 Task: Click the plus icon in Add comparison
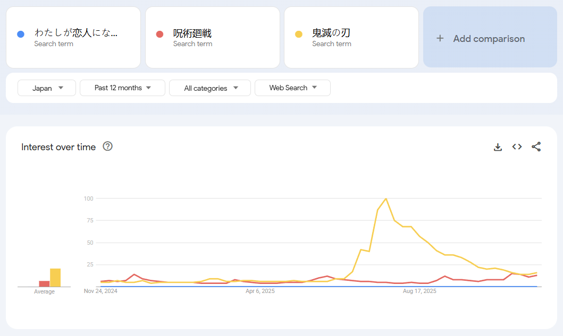pos(440,38)
